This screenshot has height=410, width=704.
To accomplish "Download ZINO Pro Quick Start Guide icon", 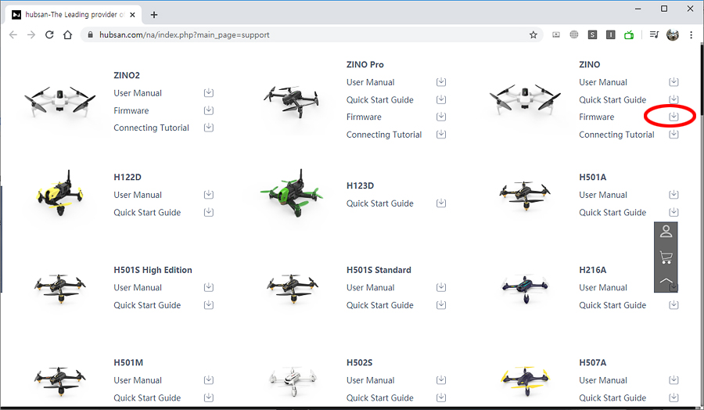I will click(x=441, y=99).
